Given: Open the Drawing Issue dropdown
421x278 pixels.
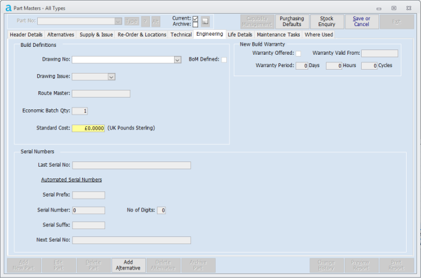Looking at the screenshot, I should 111,77.
